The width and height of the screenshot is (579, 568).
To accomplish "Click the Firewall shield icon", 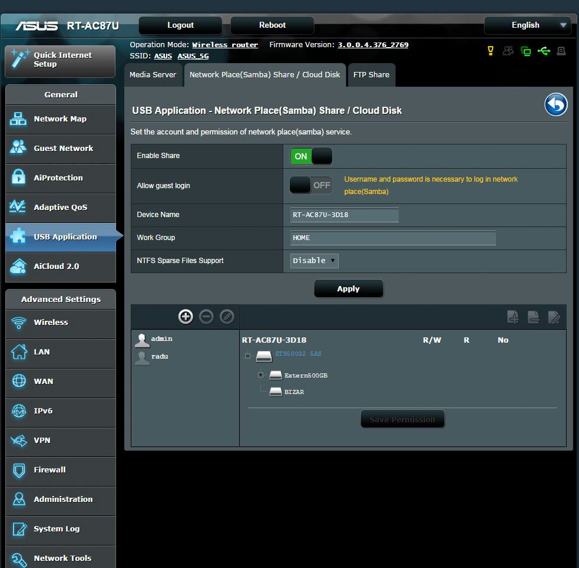I will click(x=19, y=470).
